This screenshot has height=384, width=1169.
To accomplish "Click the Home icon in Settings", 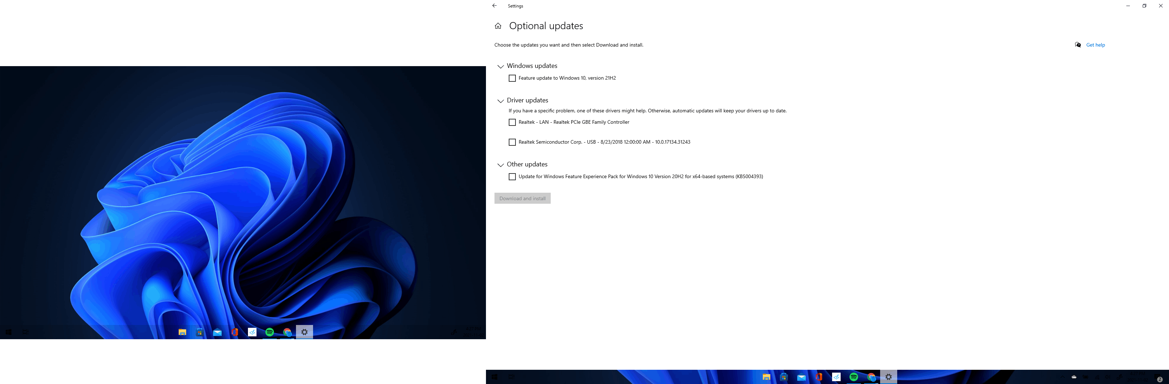I will point(499,25).
